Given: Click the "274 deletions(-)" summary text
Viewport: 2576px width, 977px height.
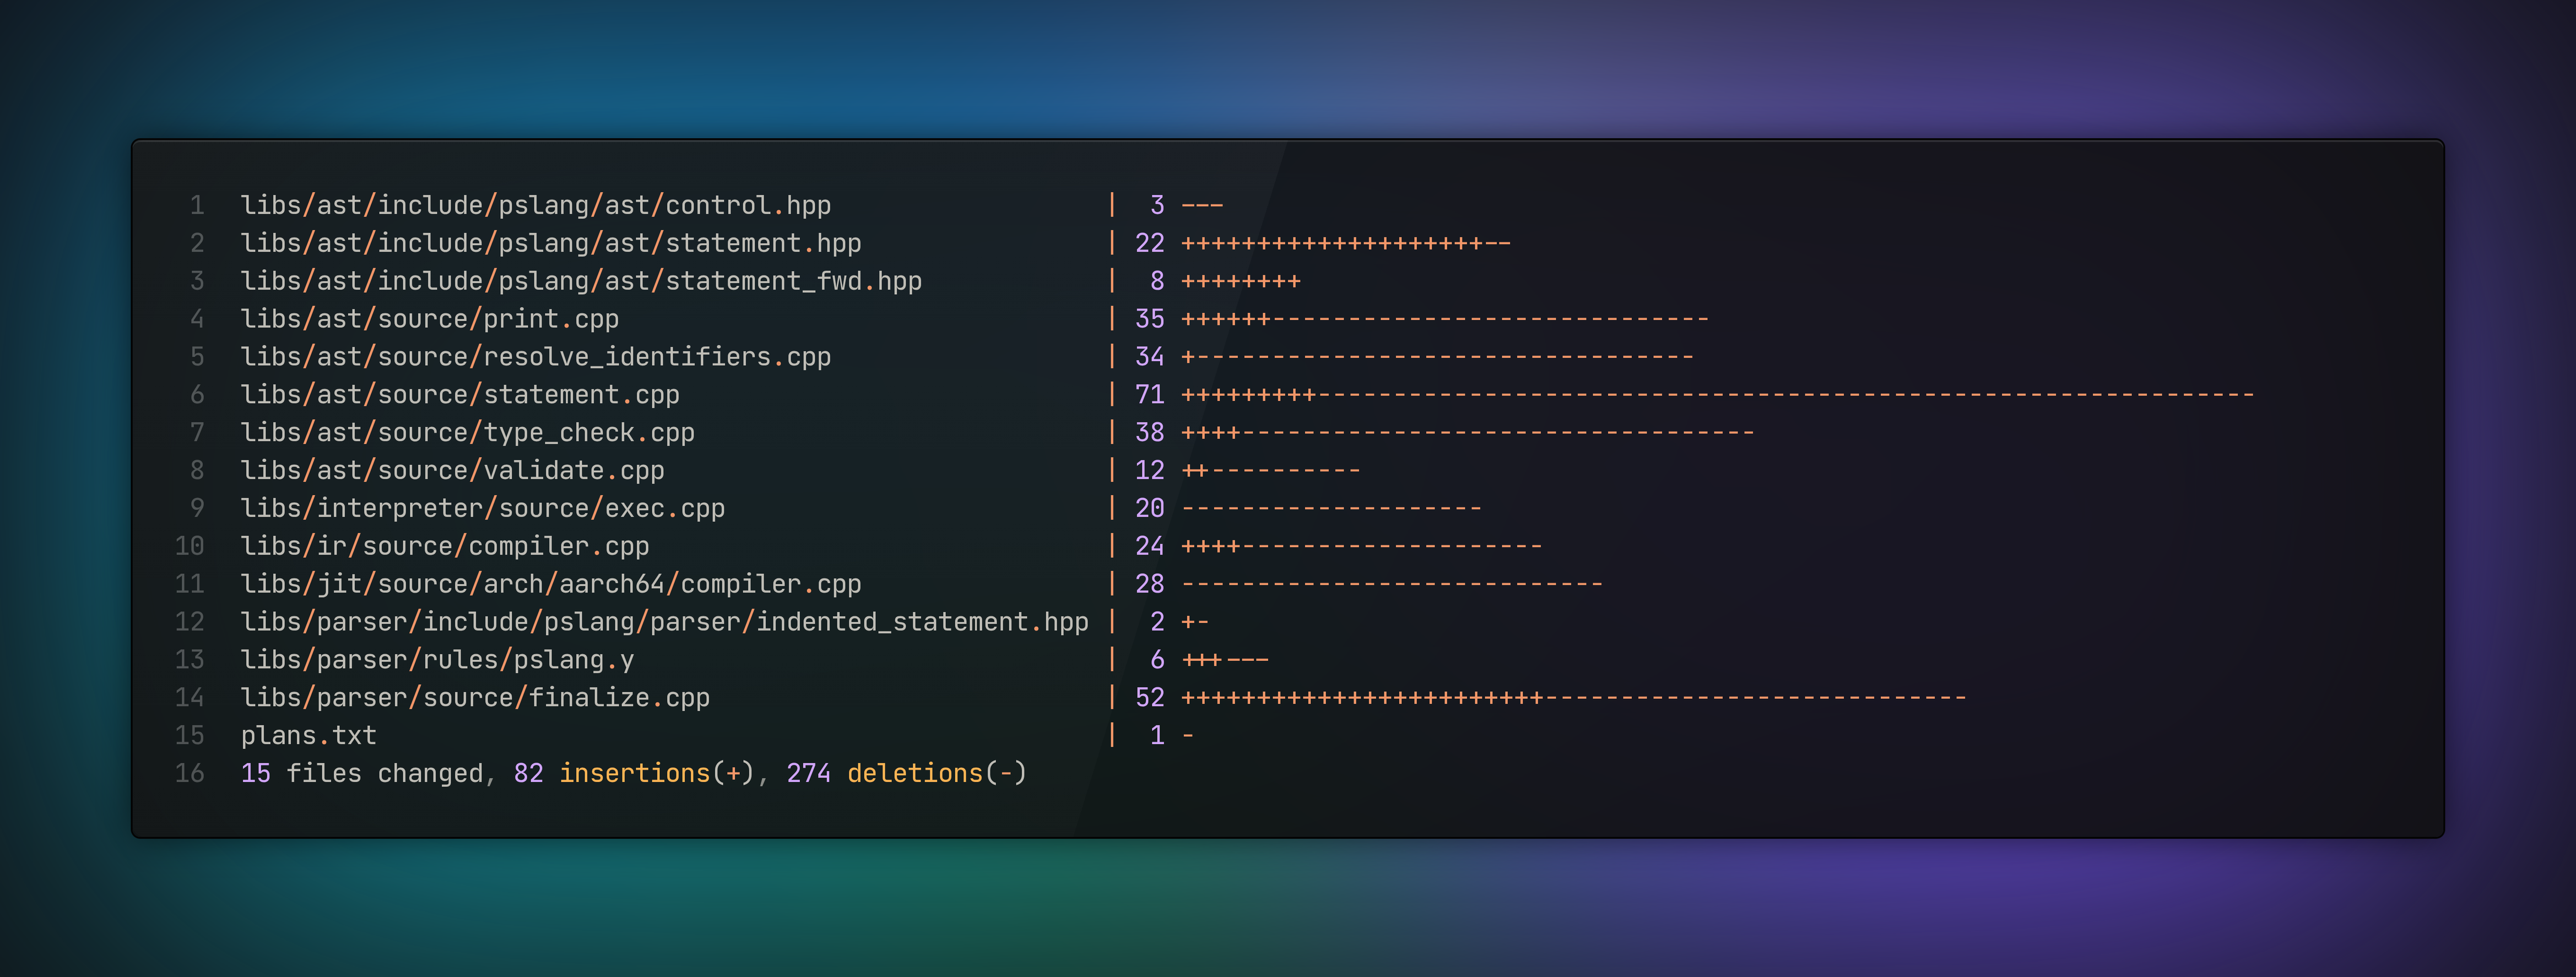Looking at the screenshot, I should [906, 774].
